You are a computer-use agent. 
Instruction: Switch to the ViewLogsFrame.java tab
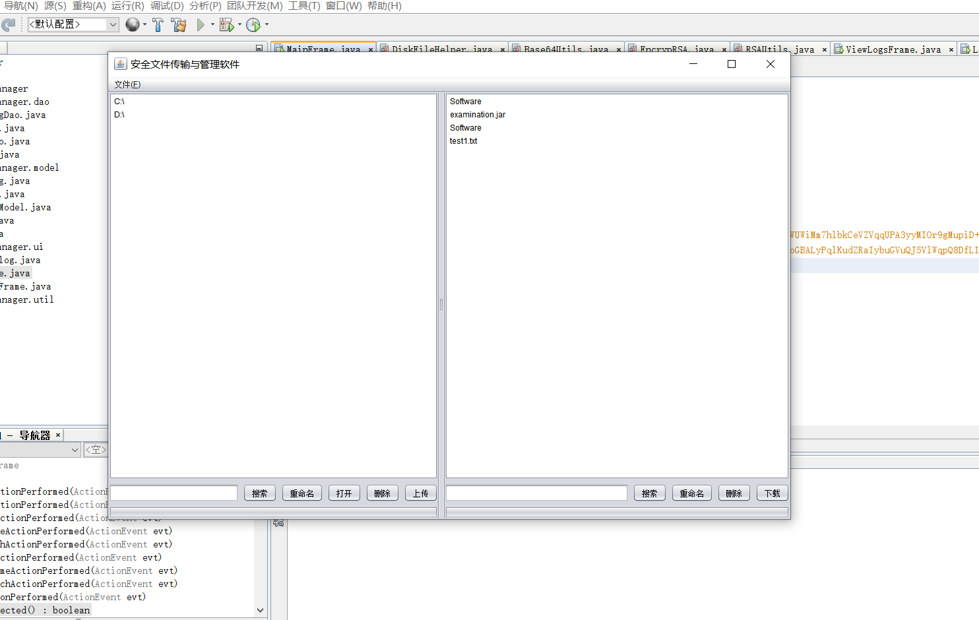893,49
